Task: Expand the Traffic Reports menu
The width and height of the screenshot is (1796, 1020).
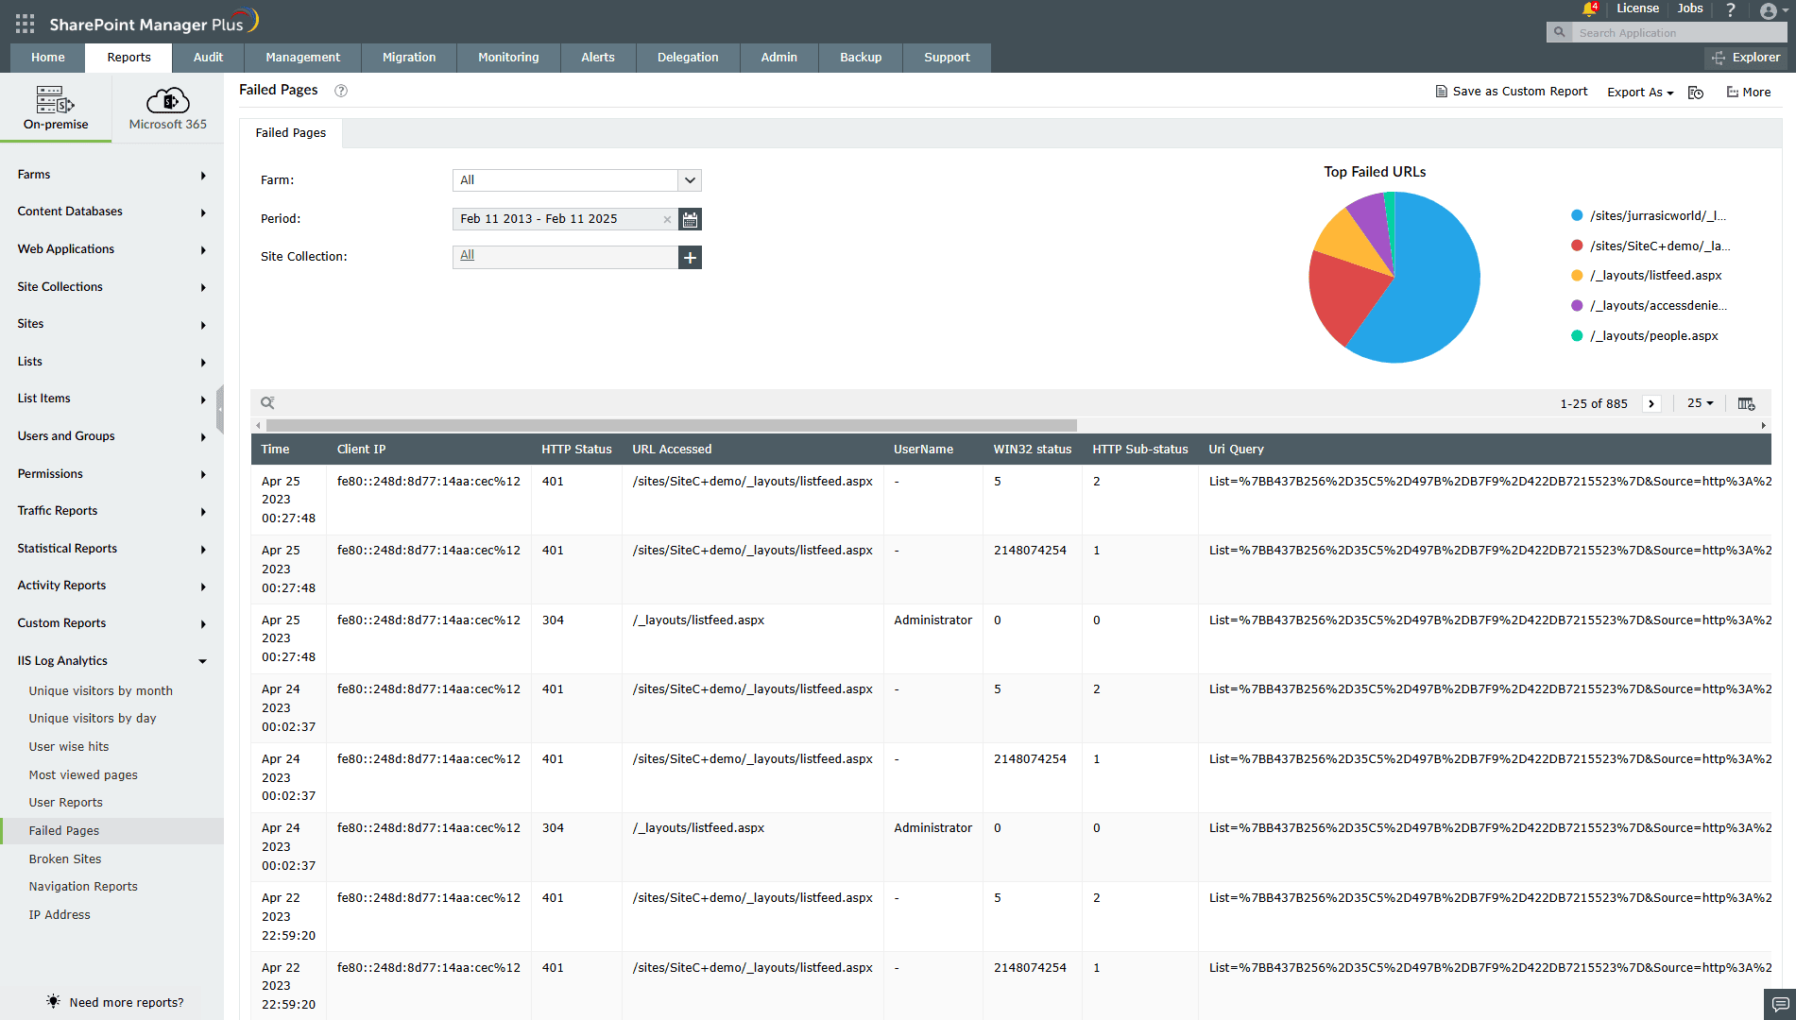Action: pyautogui.click(x=111, y=511)
